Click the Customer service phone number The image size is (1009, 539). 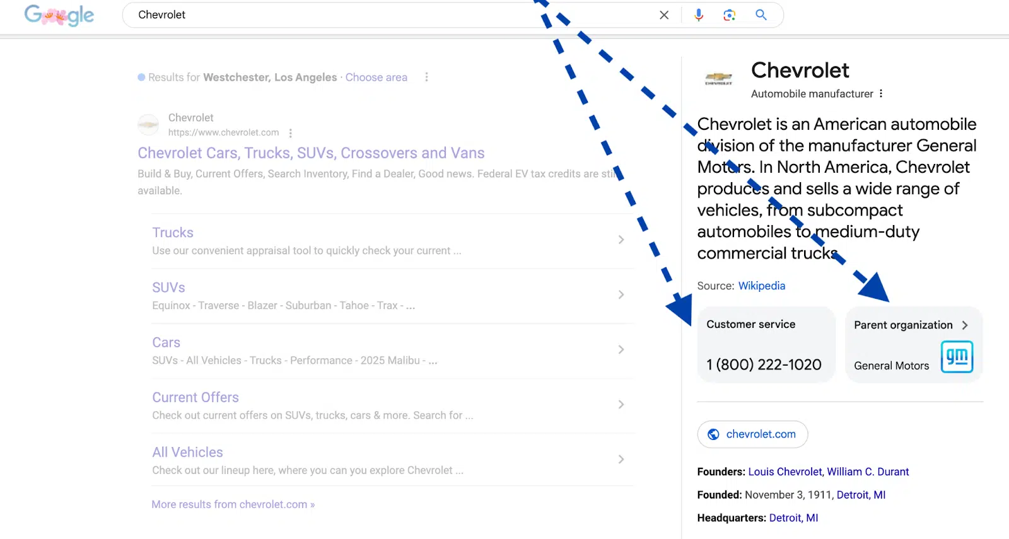pyautogui.click(x=764, y=364)
